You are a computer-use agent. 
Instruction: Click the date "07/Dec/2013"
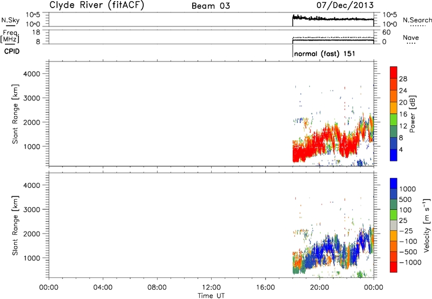pyautogui.click(x=345, y=5)
